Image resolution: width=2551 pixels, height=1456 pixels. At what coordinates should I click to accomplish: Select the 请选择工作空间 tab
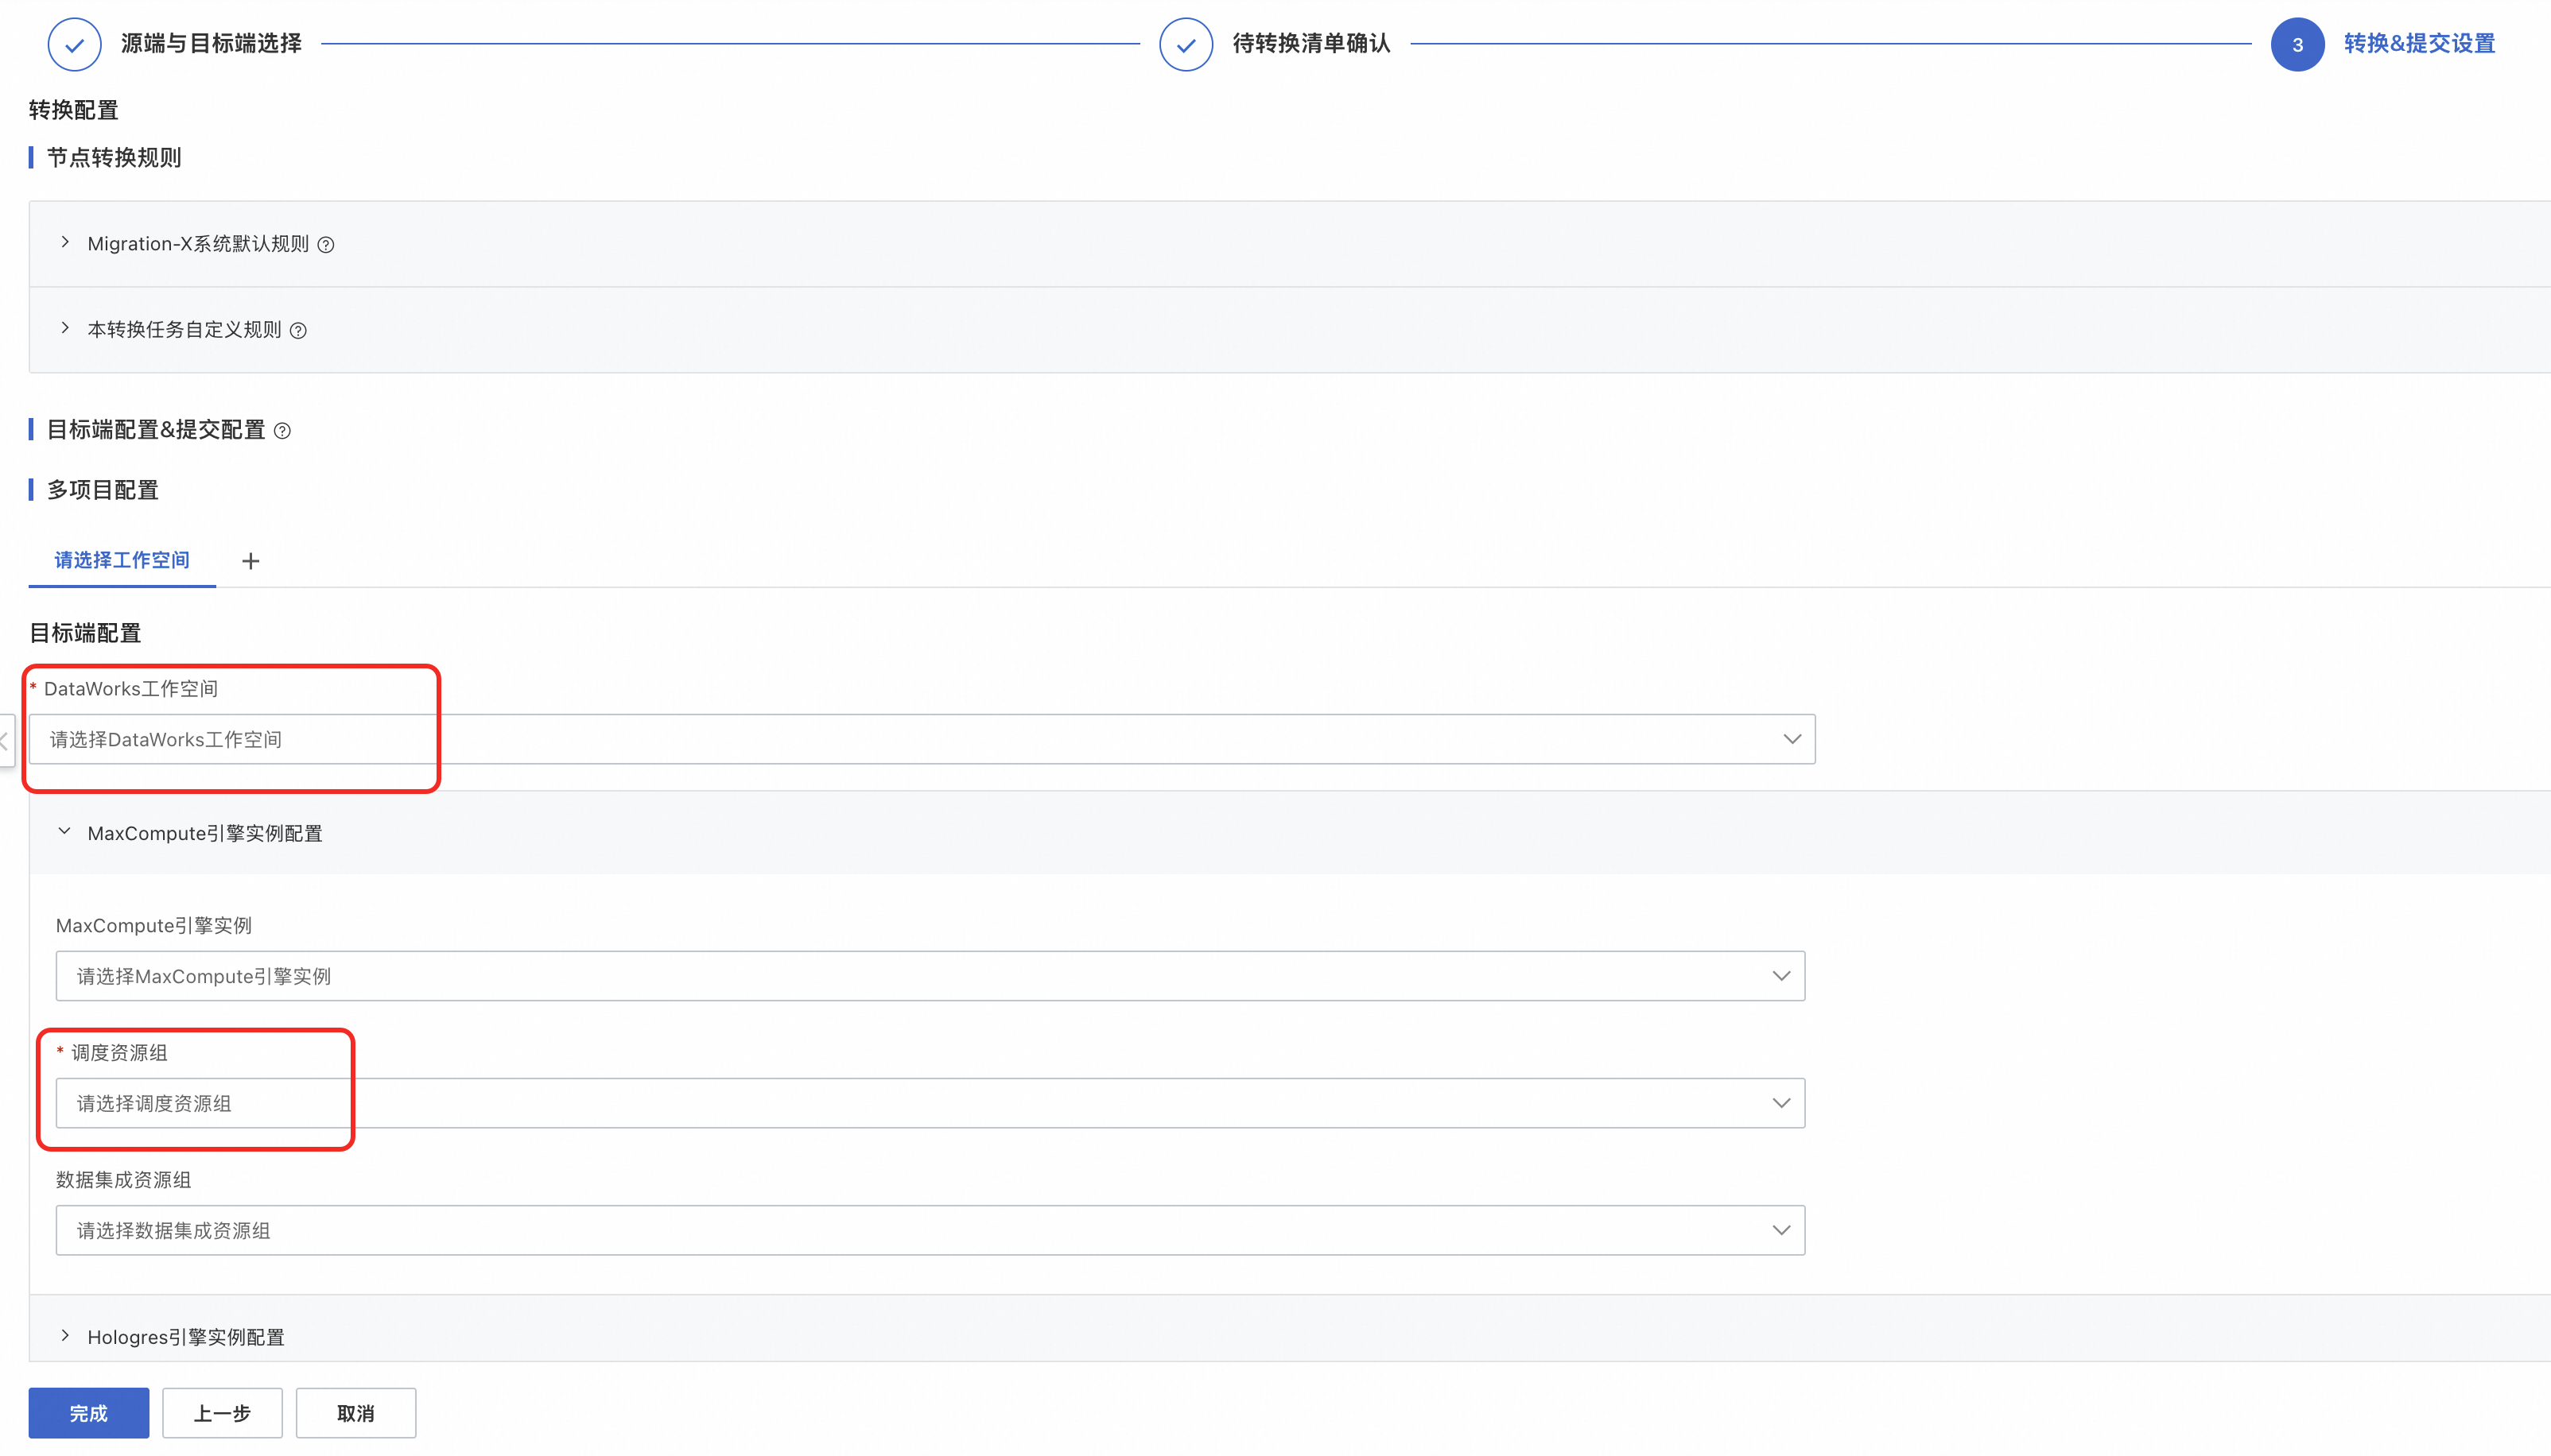[x=122, y=560]
